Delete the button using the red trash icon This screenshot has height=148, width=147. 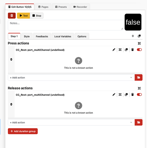[12, 16]
